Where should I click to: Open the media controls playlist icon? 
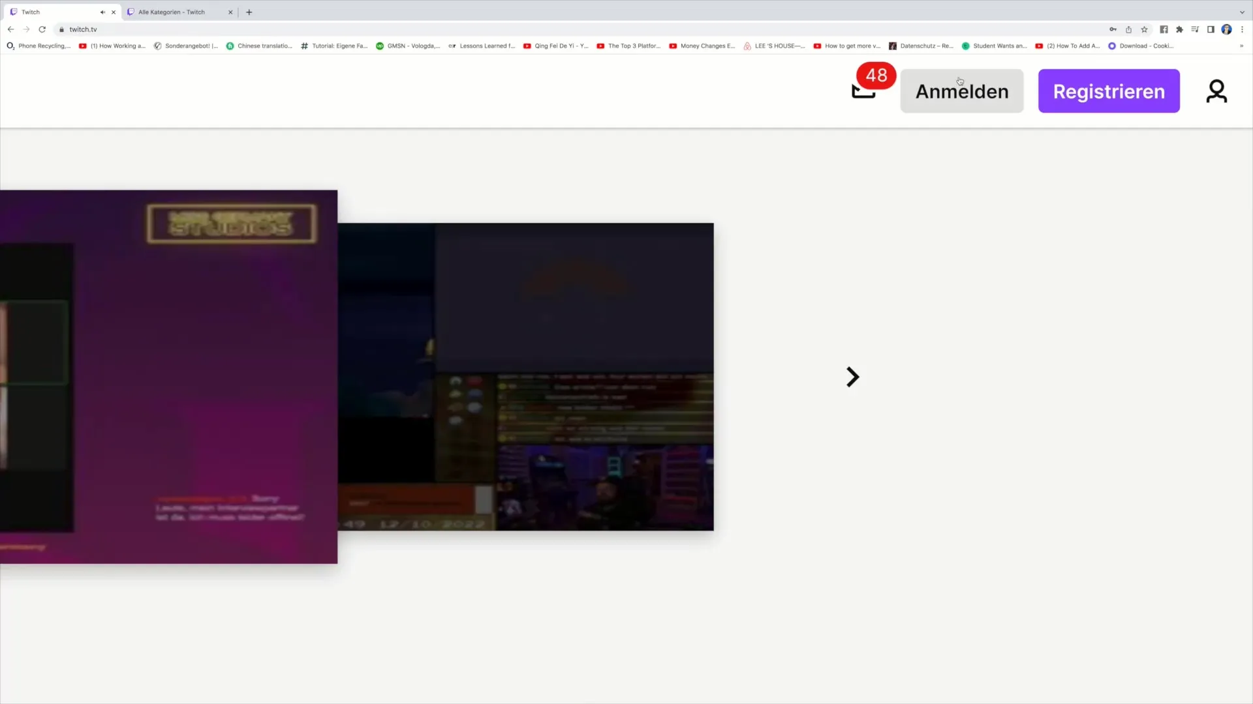tap(1195, 29)
